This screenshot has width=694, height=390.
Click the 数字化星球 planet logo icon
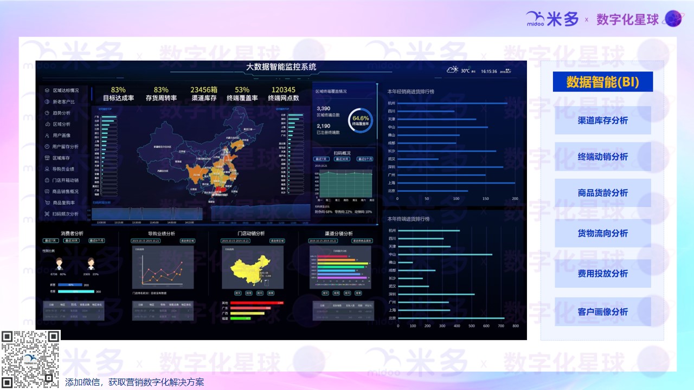click(674, 19)
